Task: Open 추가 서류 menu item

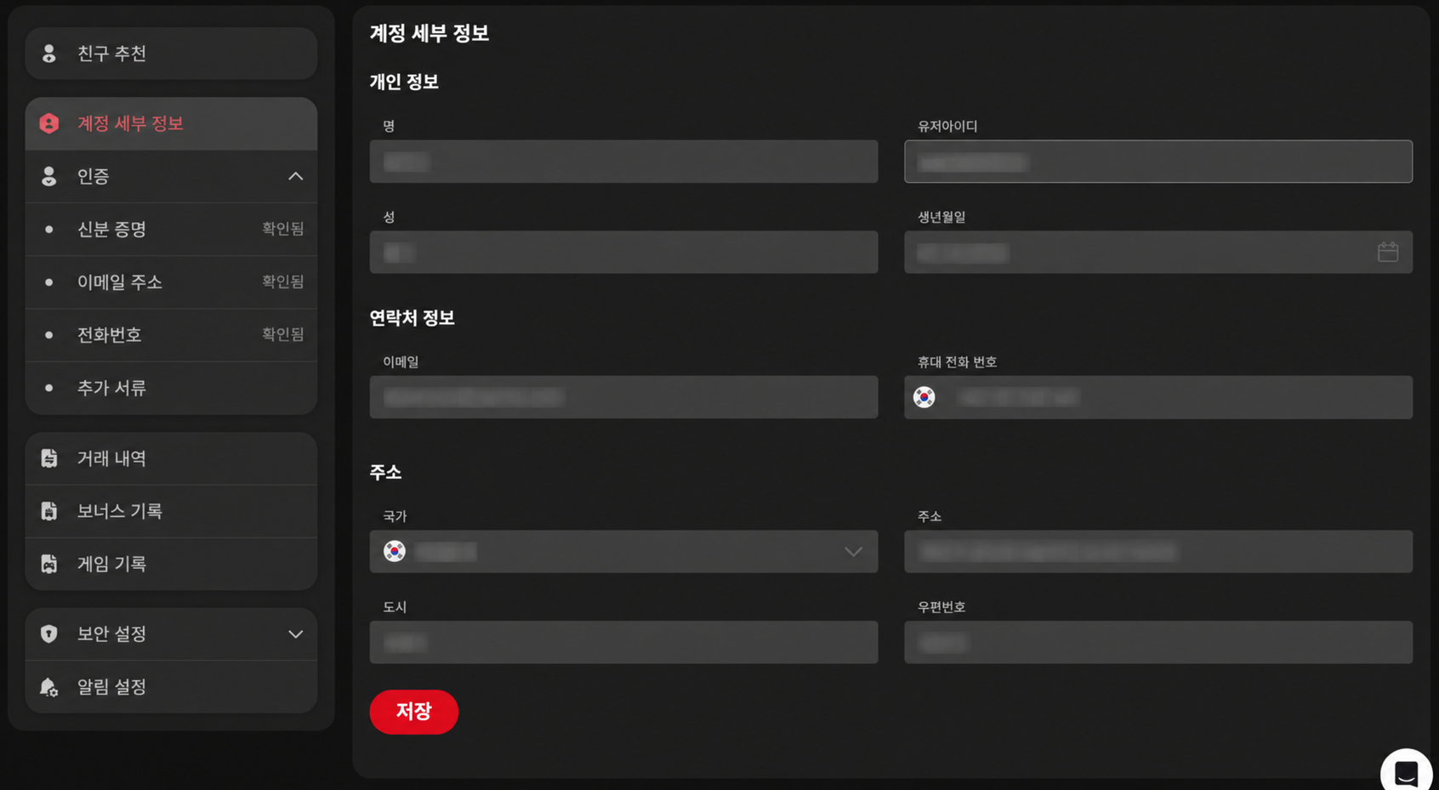Action: 171,388
